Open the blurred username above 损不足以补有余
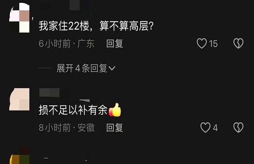Image resolution: width=254 pixels, height=164 pixels. pyautogui.click(x=50, y=93)
